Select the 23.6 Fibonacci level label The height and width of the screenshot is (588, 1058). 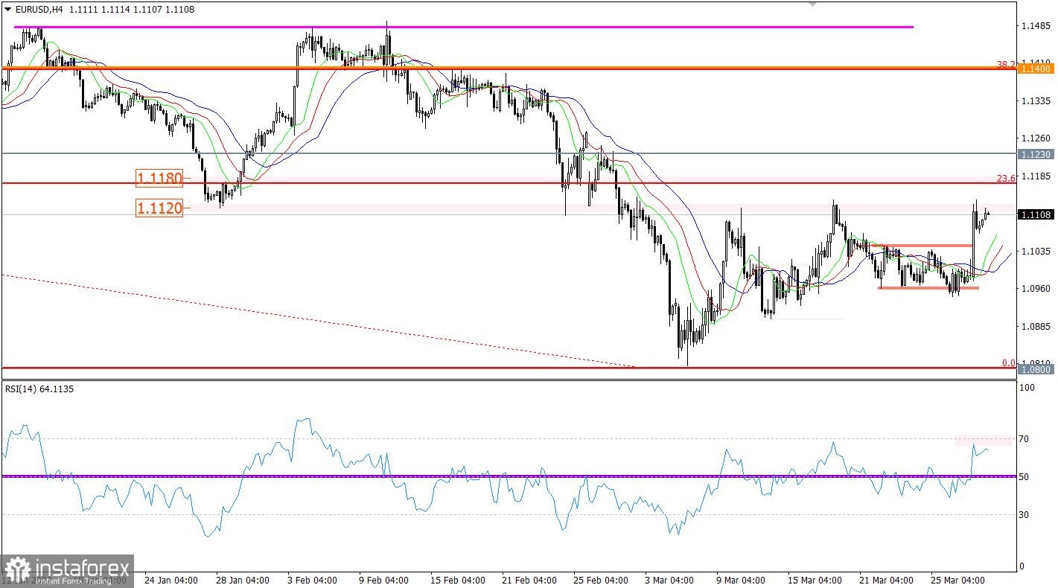pyautogui.click(x=1006, y=179)
